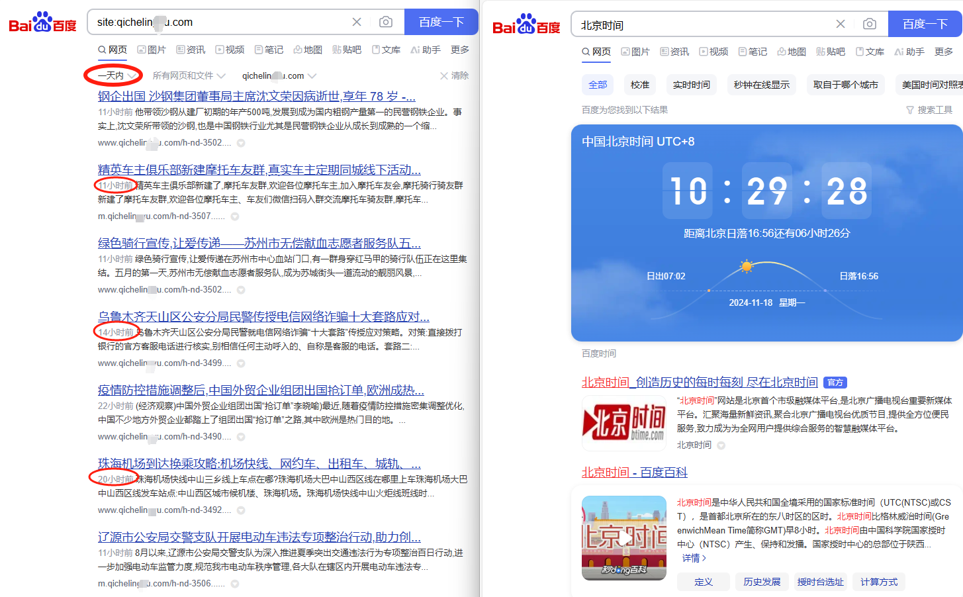This screenshot has height=597, width=963.
Task: Select the 取自于哪个城市 filter chip
Action: (x=846, y=85)
